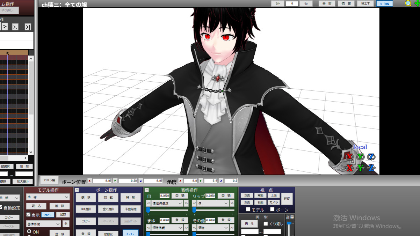Click the 省エネ button in top bar
The image size is (420, 236).
click(x=365, y=3)
